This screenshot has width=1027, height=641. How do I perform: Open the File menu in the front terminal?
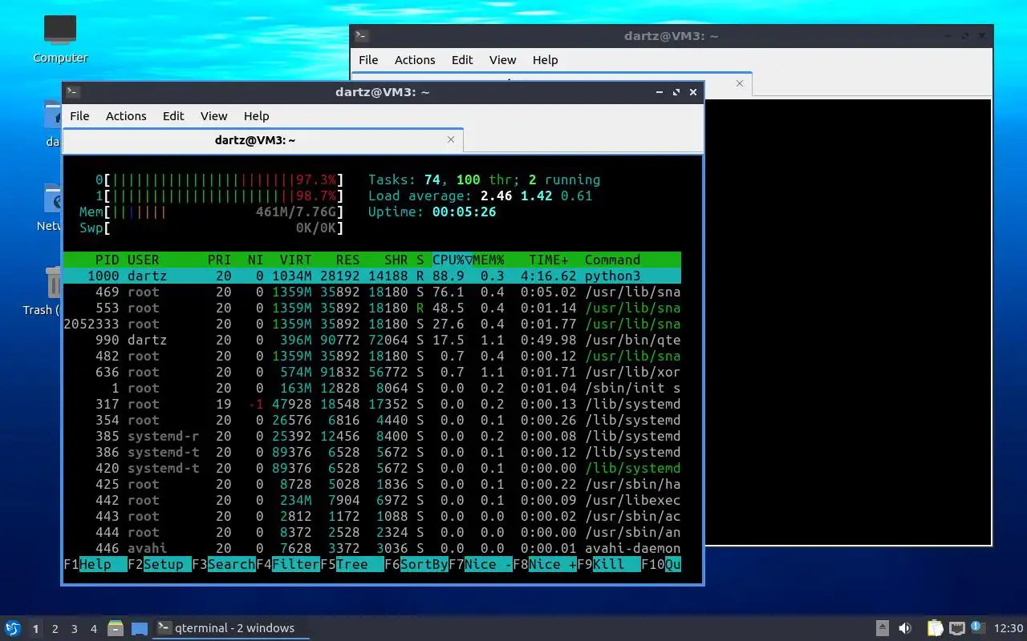(79, 115)
